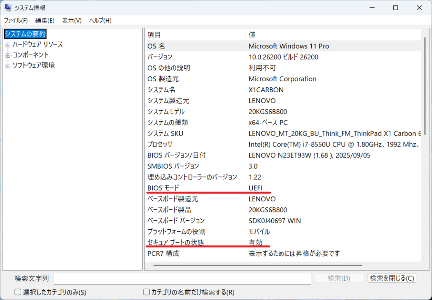This screenshot has height=300, width=432.
Task: Select システムの要約 in the tree
Action: 25,34
